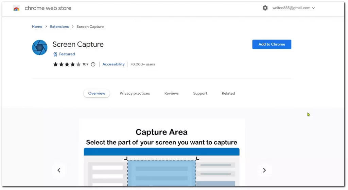The height and width of the screenshot is (190, 348).
Task: Click the Featured label
Action: click(67, 54)
